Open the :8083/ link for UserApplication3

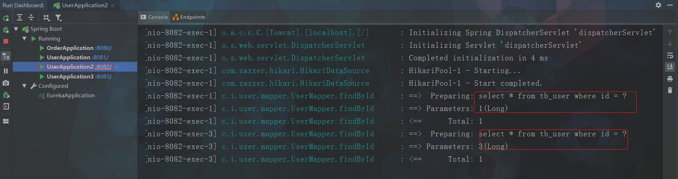[103, 77]
